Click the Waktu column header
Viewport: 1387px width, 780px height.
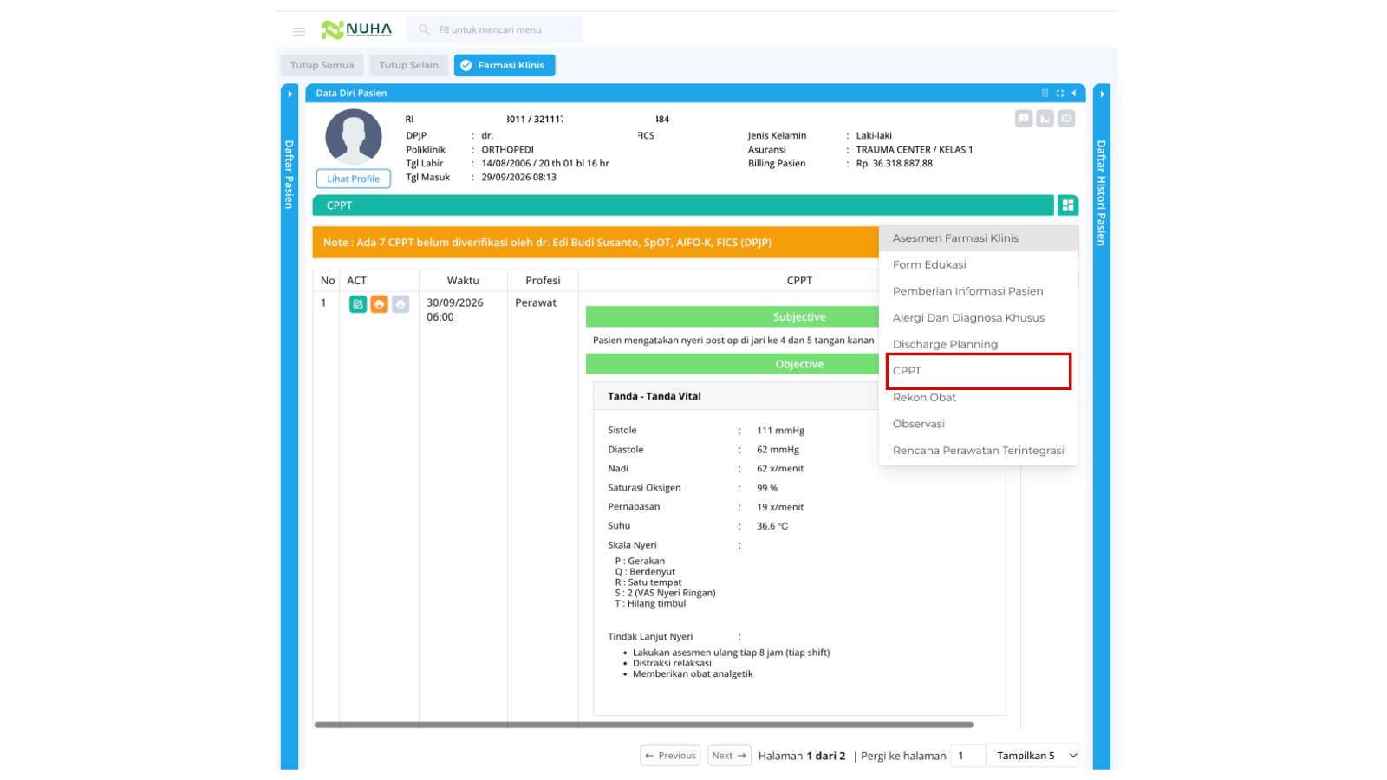463,281
